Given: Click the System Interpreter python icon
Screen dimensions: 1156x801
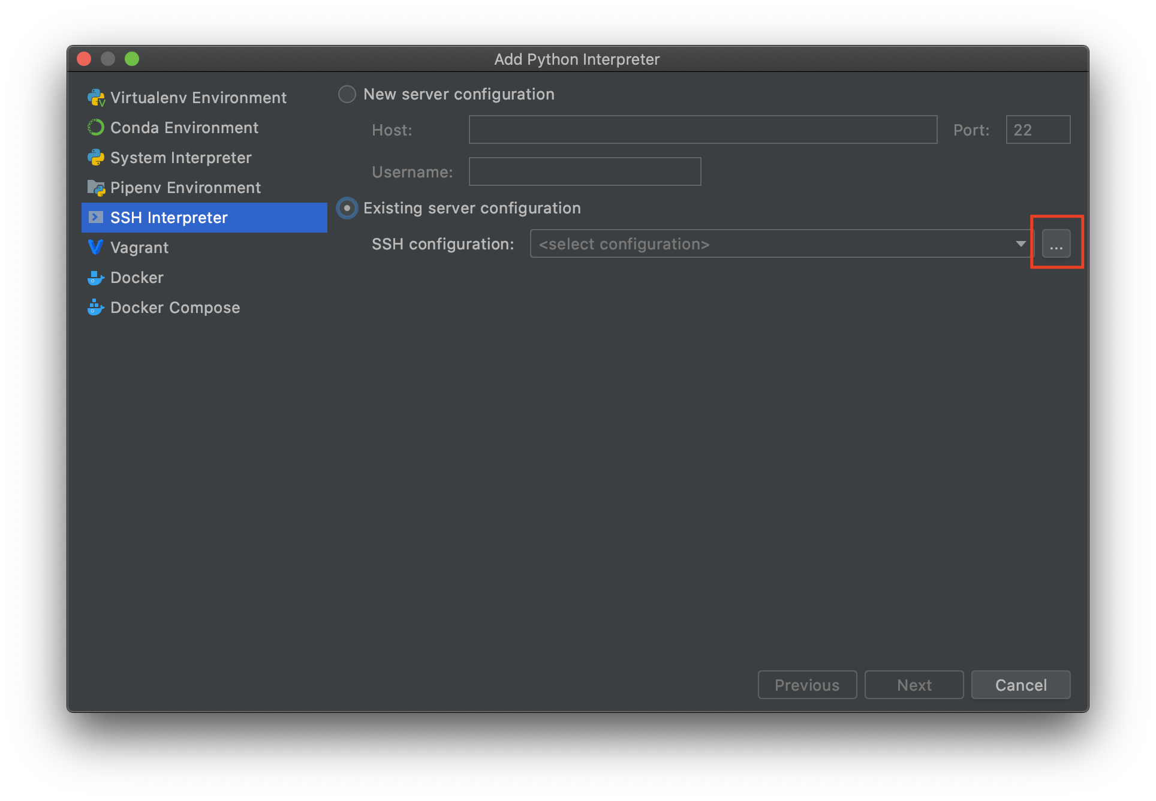Looking at the screenshot, I should click(x=96, y=158).
